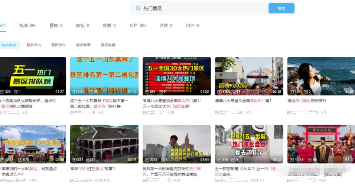Screen dimensions: 355x184
Task: Click play count icon on 2021五一出游 thumbnail
Action: point(219,160)
